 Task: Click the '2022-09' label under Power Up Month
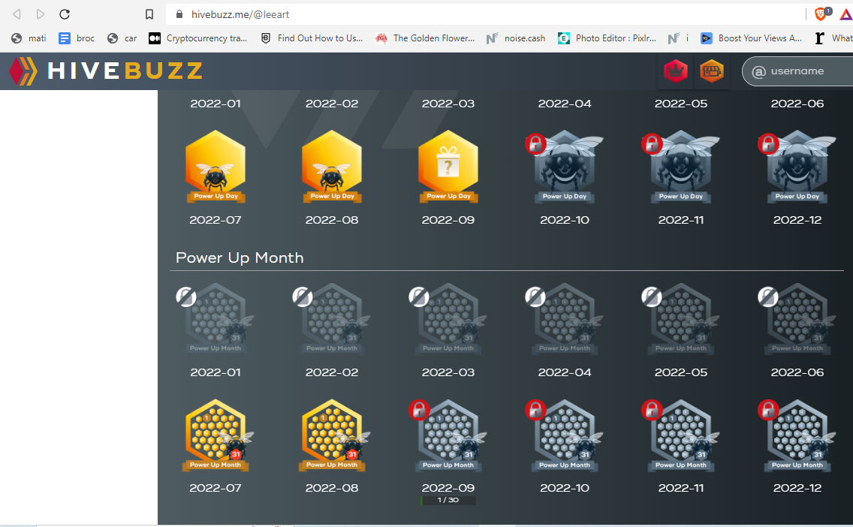click(448, 488)
